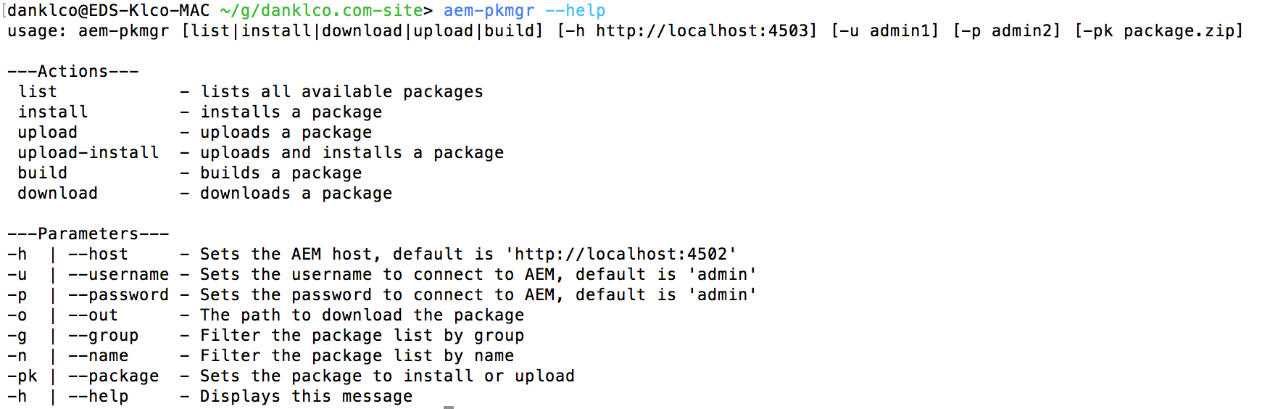Viewport: 1283px width, 409px height.
Task: Click "admin1" in the usage line
Action: (x=899, y=31)
